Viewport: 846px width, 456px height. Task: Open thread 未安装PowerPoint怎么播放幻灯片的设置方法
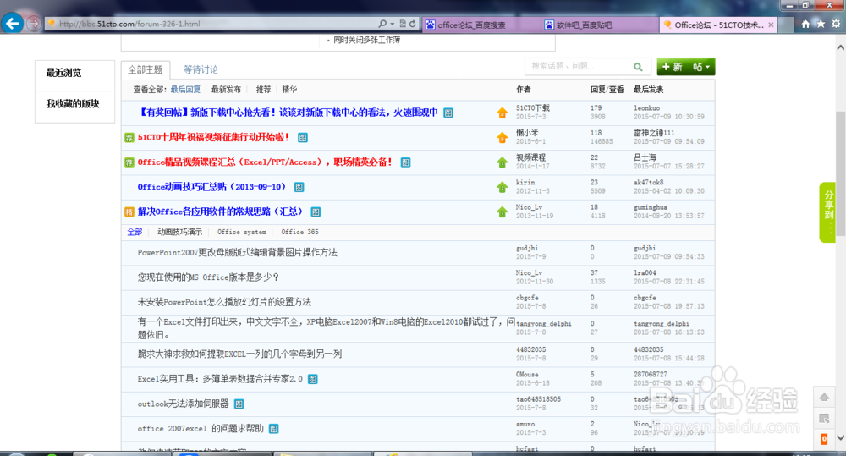[x=224, y=302]
